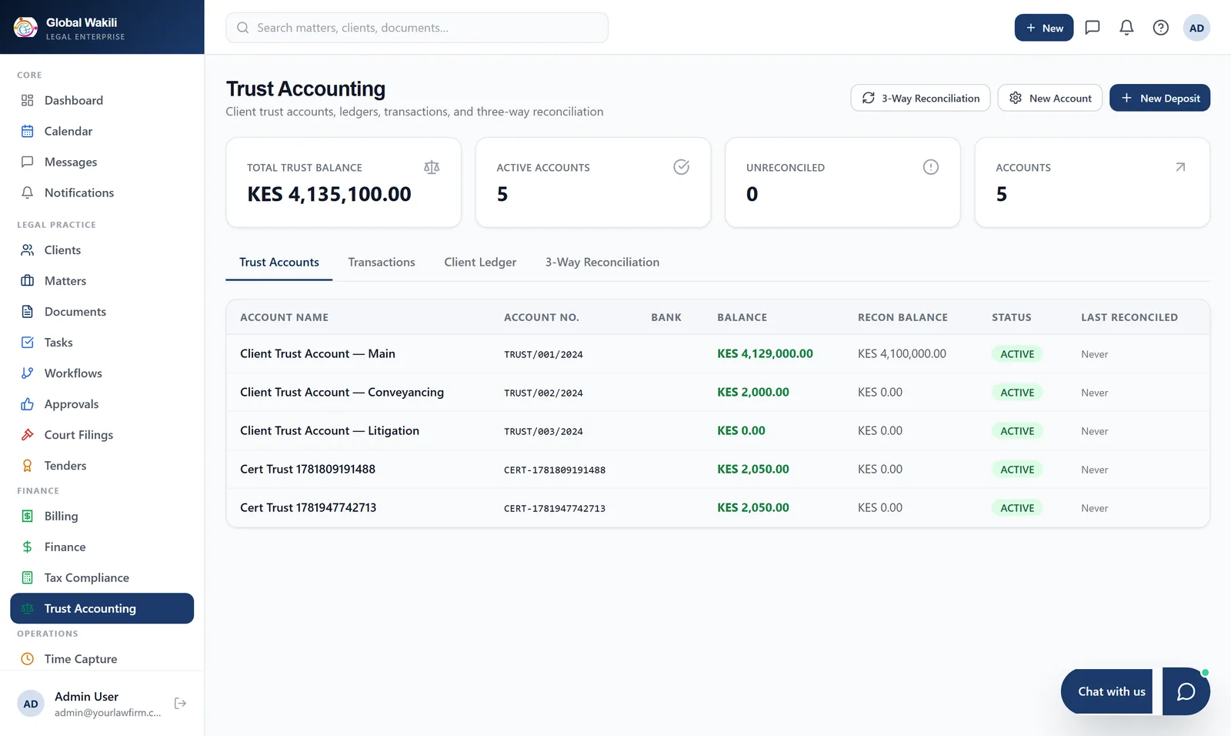Image resolution: width=1231 pixels, height=736 pixels.
Task: Click the alert icon on Unreconciled card
Action: tap(930, 167)
